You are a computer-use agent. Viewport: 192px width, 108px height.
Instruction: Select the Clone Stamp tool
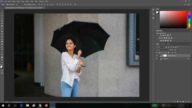pyautogui.click(x=2, y=31)
